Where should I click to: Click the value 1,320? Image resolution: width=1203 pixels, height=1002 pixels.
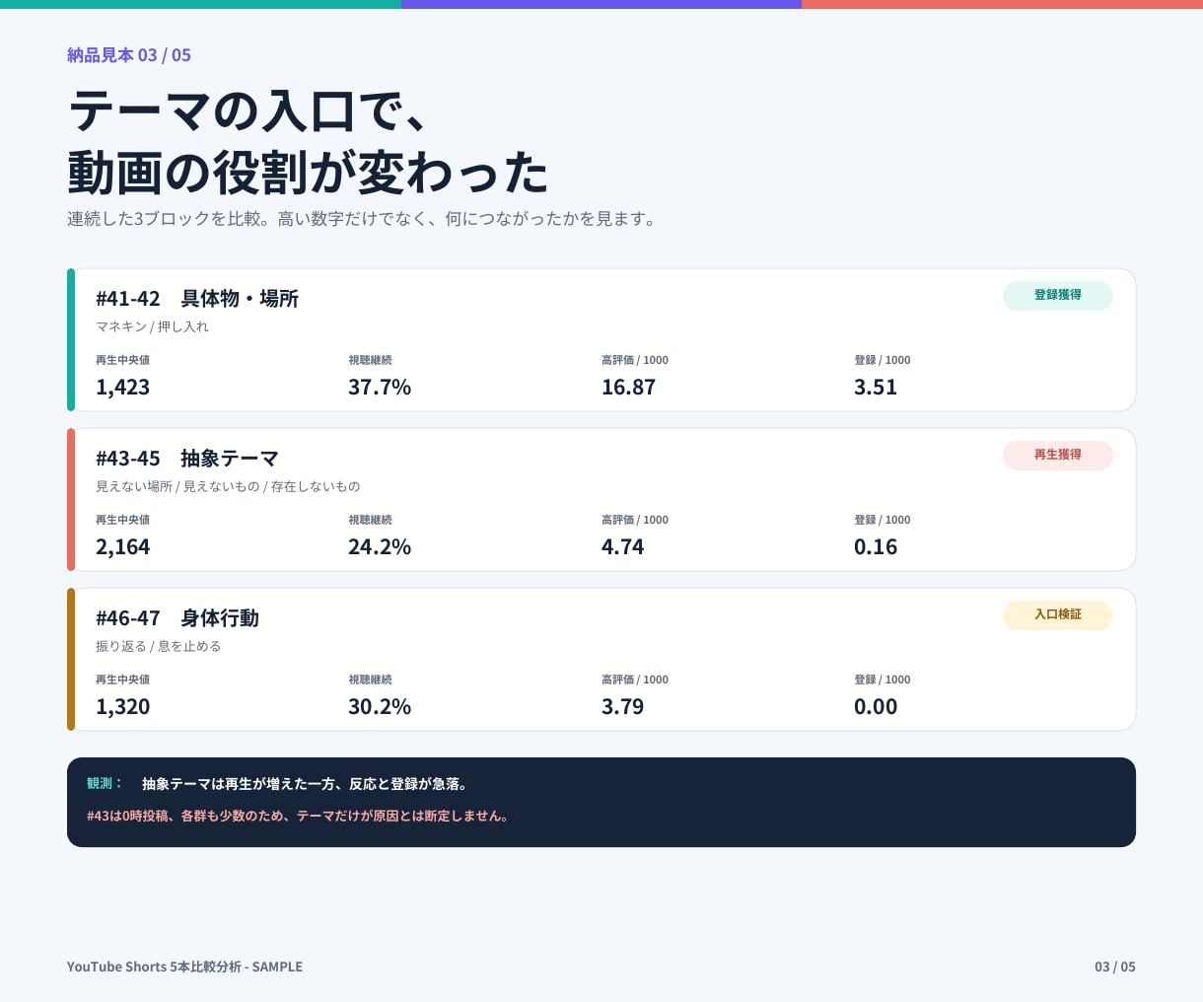coord(122,707)
